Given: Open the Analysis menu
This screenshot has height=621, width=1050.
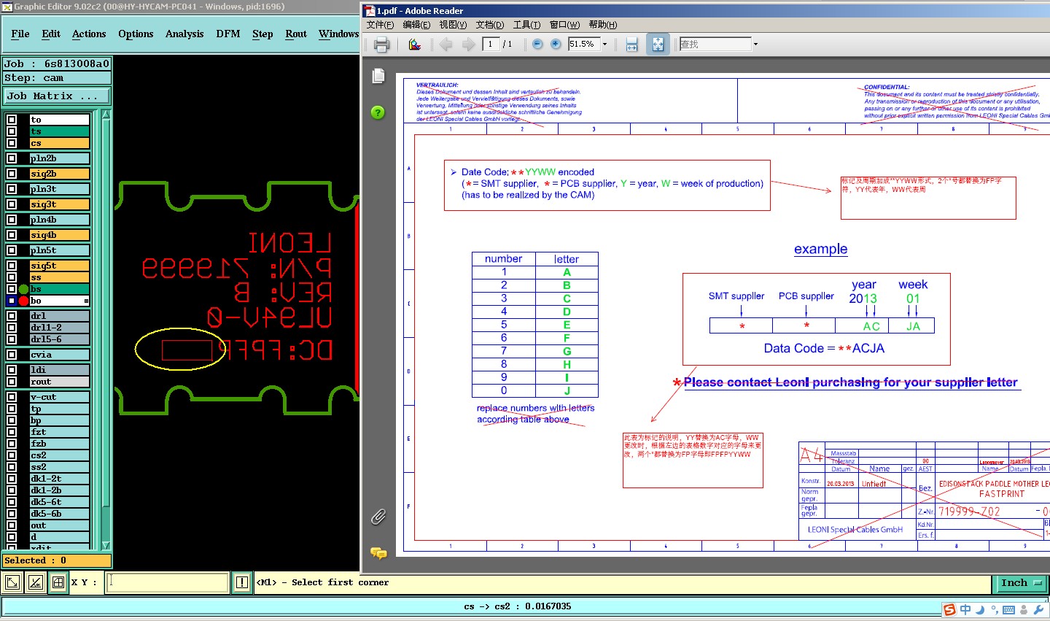Looking at the screenshot, I should click(184, 34).
